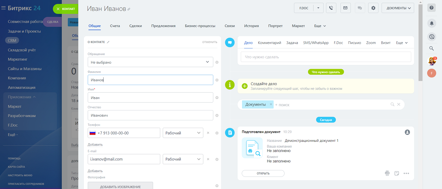This screenshot has height=189, width=442.
Task: Select the Комментарий timeline tab
Action: (x=269, y=43)
